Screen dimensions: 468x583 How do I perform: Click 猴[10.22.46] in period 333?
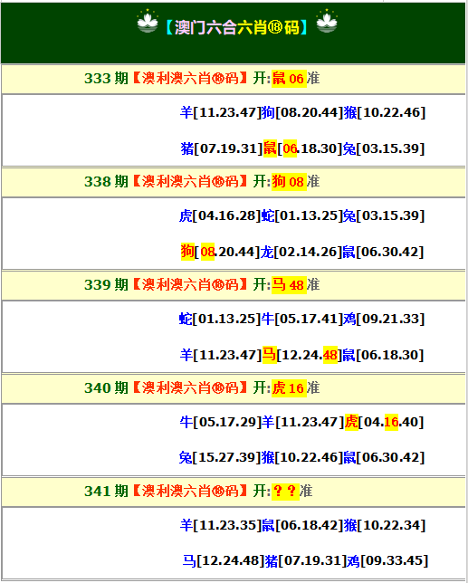[384, 112]
